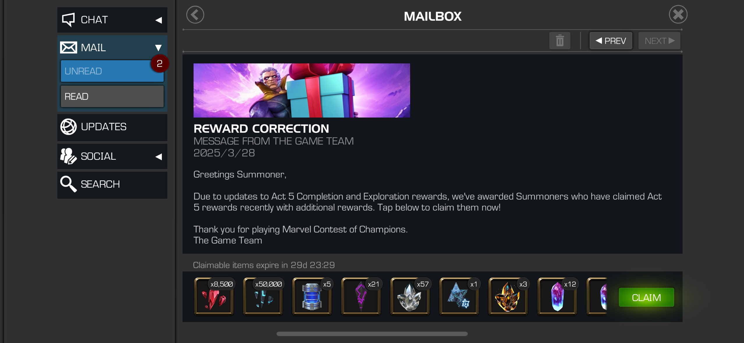Claim the rewards with green Claim button
Screen dimensions: 744x343
646,297
